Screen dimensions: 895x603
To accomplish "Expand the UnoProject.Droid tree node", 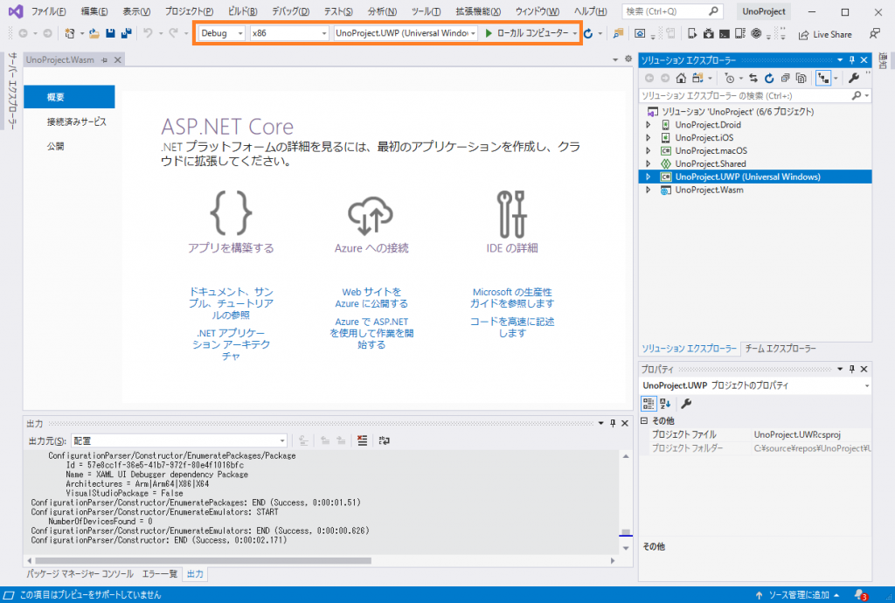I will 648,125.
